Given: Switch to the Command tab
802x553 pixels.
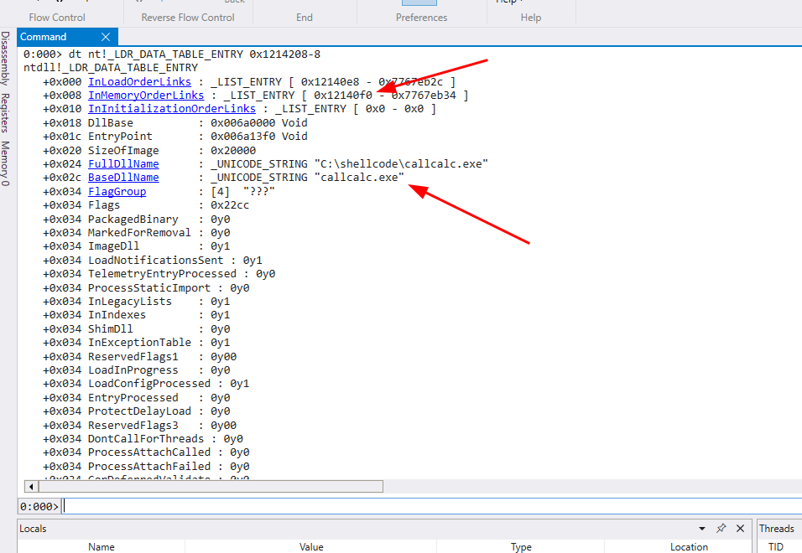Looking at the screenshot, I should click(x=44, y=37).
